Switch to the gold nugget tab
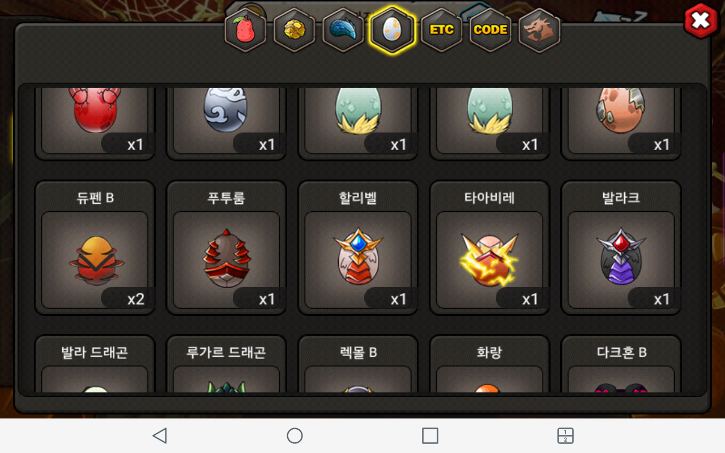This screenshot has width=725, height=453. [x=294, y=30]
